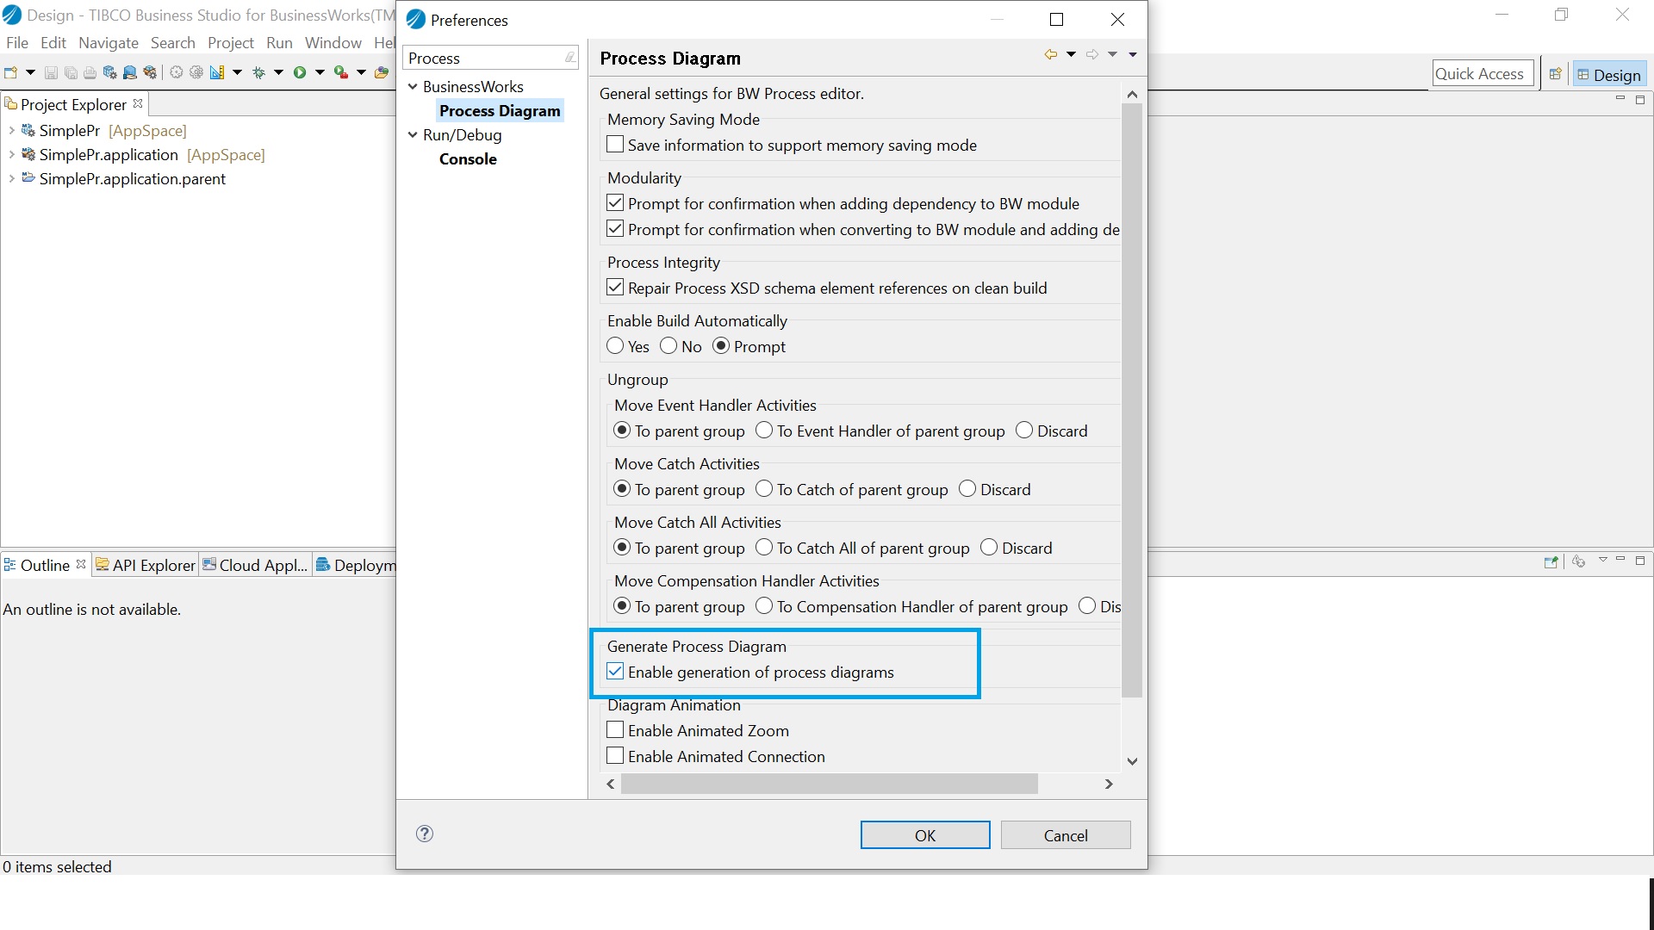Click the blue cubes with gear toolbar icon
1654x930 pixels.
point(109,73)
